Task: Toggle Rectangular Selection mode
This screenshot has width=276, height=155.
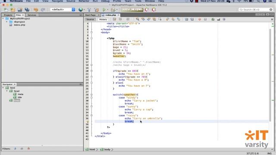Action: (160, 19)
